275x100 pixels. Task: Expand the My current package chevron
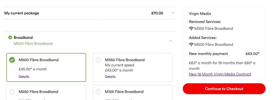tap(173, 13)
